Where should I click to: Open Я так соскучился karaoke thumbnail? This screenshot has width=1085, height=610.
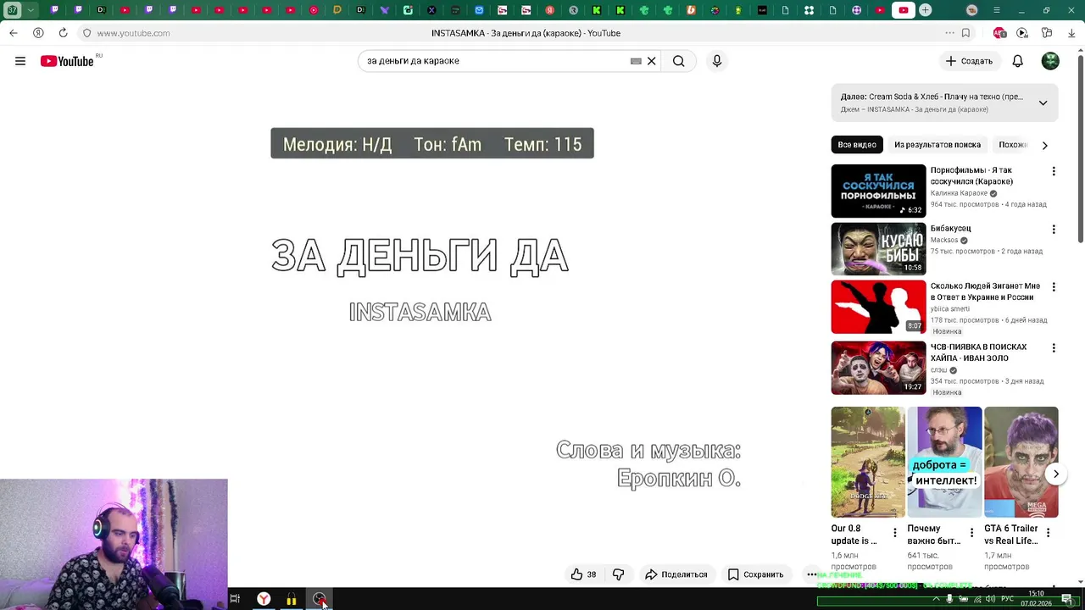(x=878, y=191)
